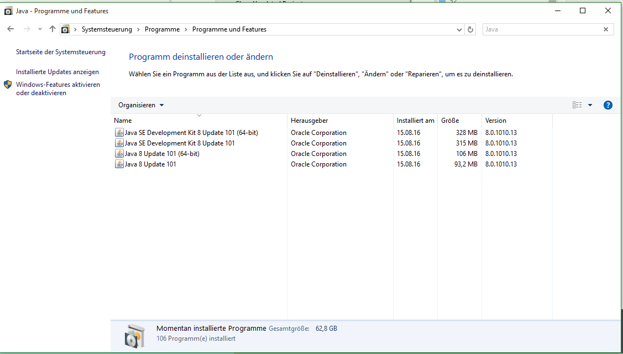Click the Java icon of JDK 8 Update 101 (64-bit)
This screenshot has width=623, height=354.
(x=119, y=132)
